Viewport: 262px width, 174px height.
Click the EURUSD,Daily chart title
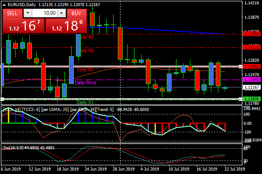pos(22,5)
